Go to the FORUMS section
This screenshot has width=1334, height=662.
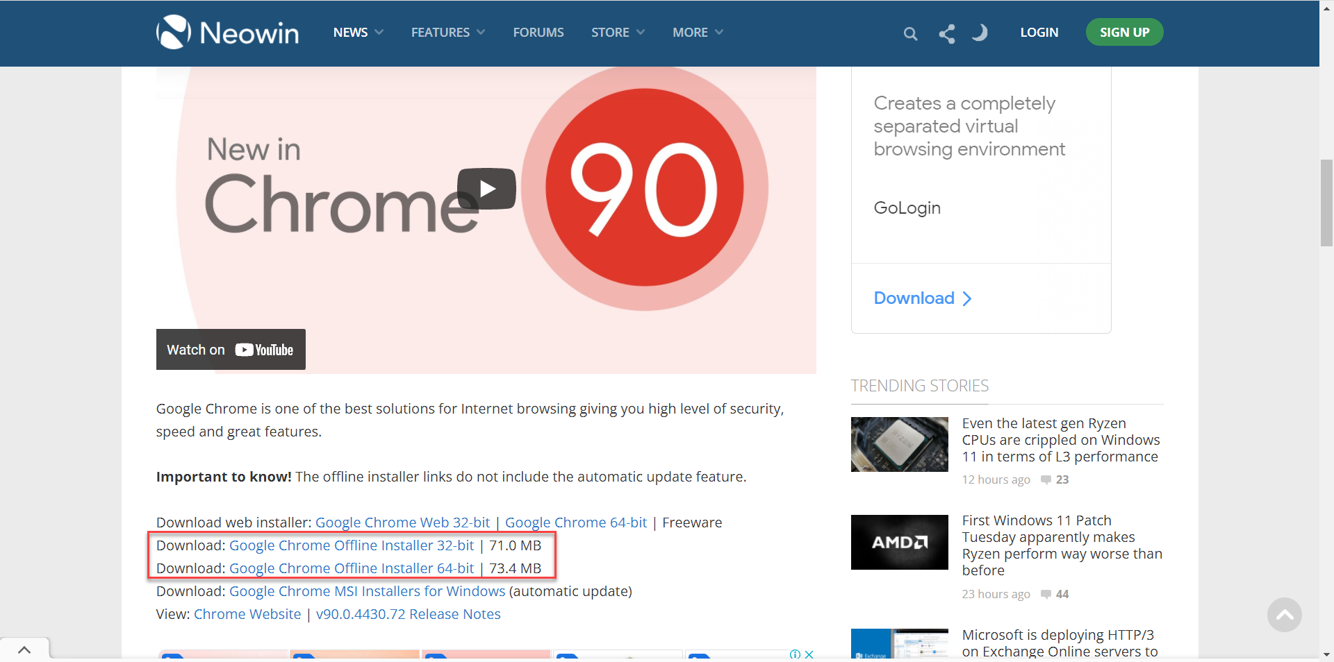click(538, 33)
